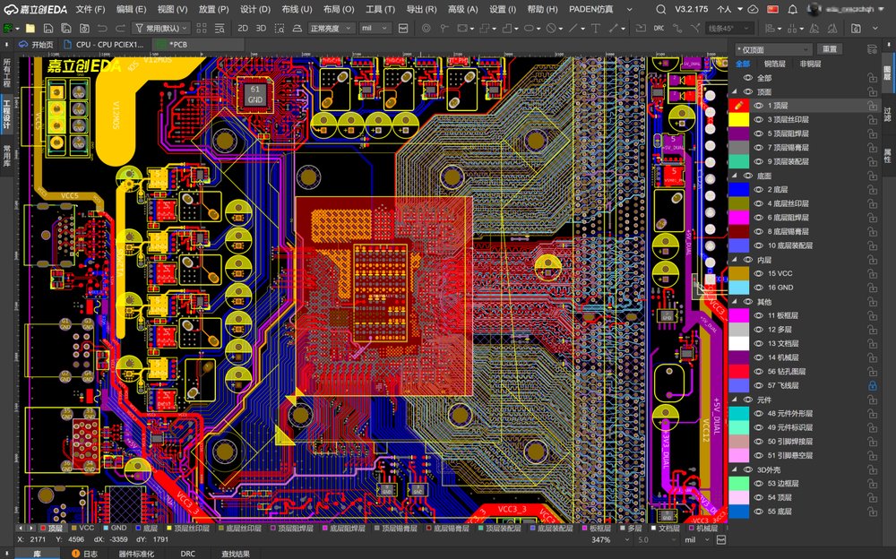Open the 日志 log panel
The width and height of the screenshot is (896, 559).
coord(85,554)
